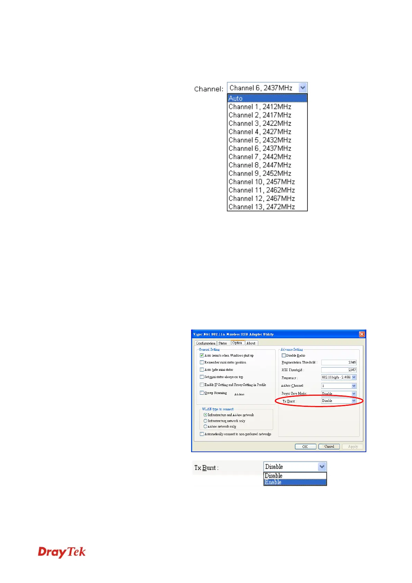Select the Option tab
The height and width of the screenshot is (583, 412).
click(x=237, y=343)
